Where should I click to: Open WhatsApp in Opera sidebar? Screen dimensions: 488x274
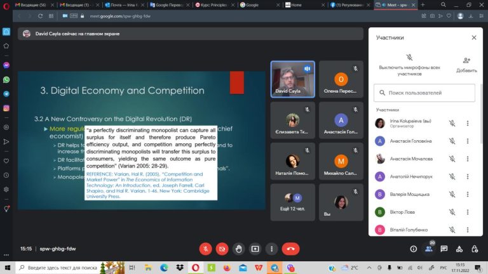point(6,80)
